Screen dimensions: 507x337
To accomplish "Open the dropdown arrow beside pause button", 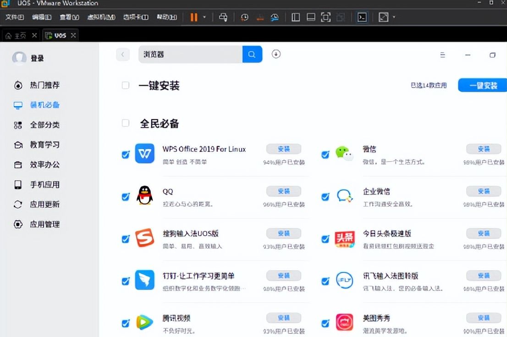I will click(204, 17).
